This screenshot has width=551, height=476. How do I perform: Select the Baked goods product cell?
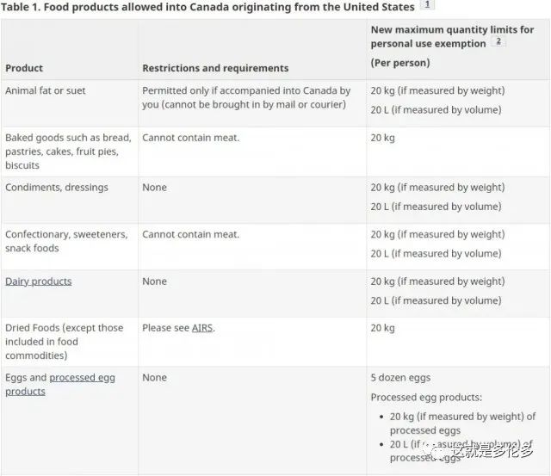coord(68,151)
